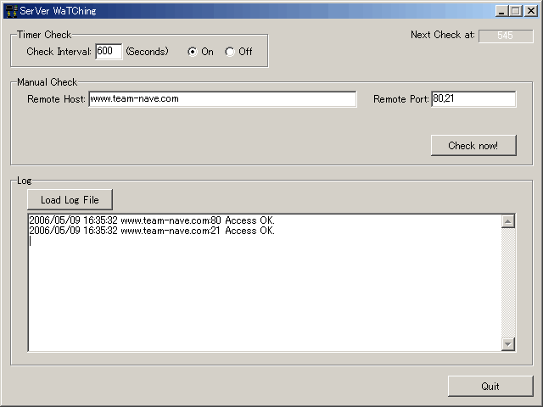Click the SerVer WaTChing app icon in title bar

click(10, 11)
